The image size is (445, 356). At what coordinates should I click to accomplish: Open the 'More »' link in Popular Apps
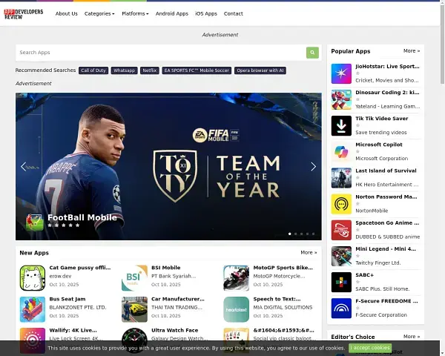click(412, 51)
